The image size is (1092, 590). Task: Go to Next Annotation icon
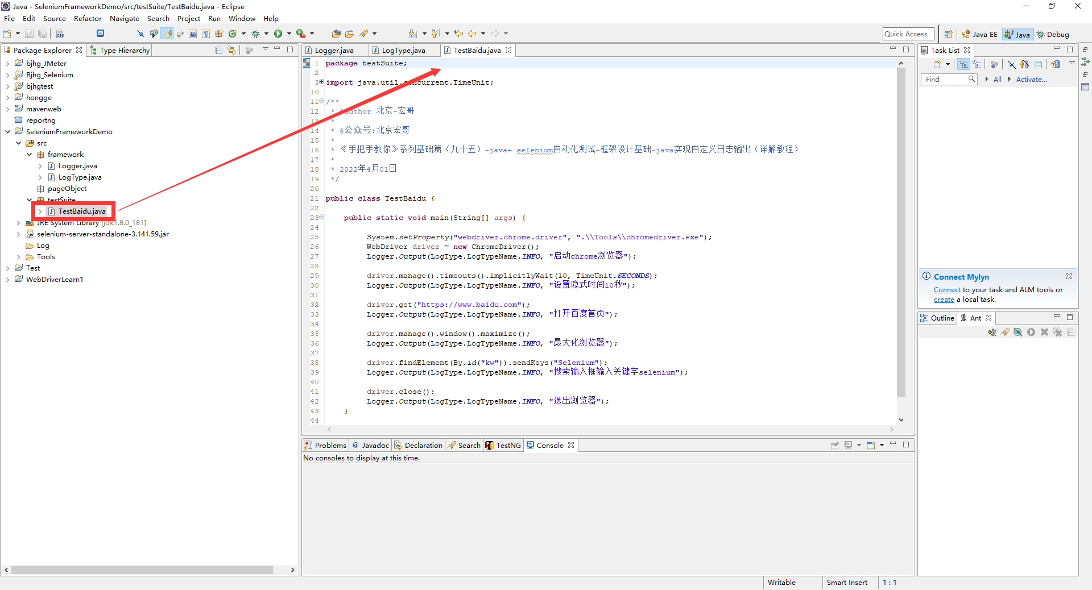413,34
